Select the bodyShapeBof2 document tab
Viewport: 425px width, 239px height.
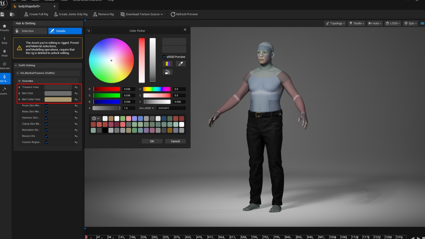[x=29, y=6]
